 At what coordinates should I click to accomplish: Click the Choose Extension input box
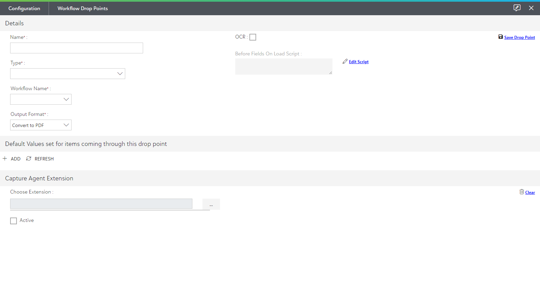101,204
